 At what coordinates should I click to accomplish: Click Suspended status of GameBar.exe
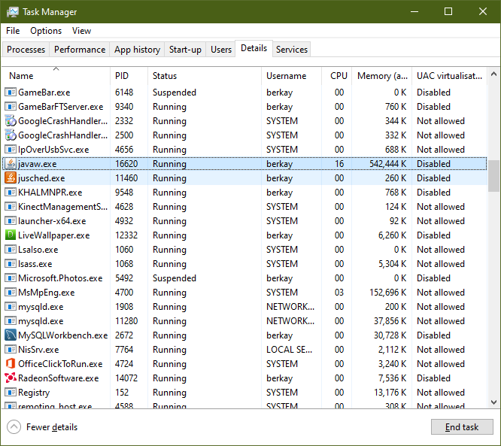(174, 93)
